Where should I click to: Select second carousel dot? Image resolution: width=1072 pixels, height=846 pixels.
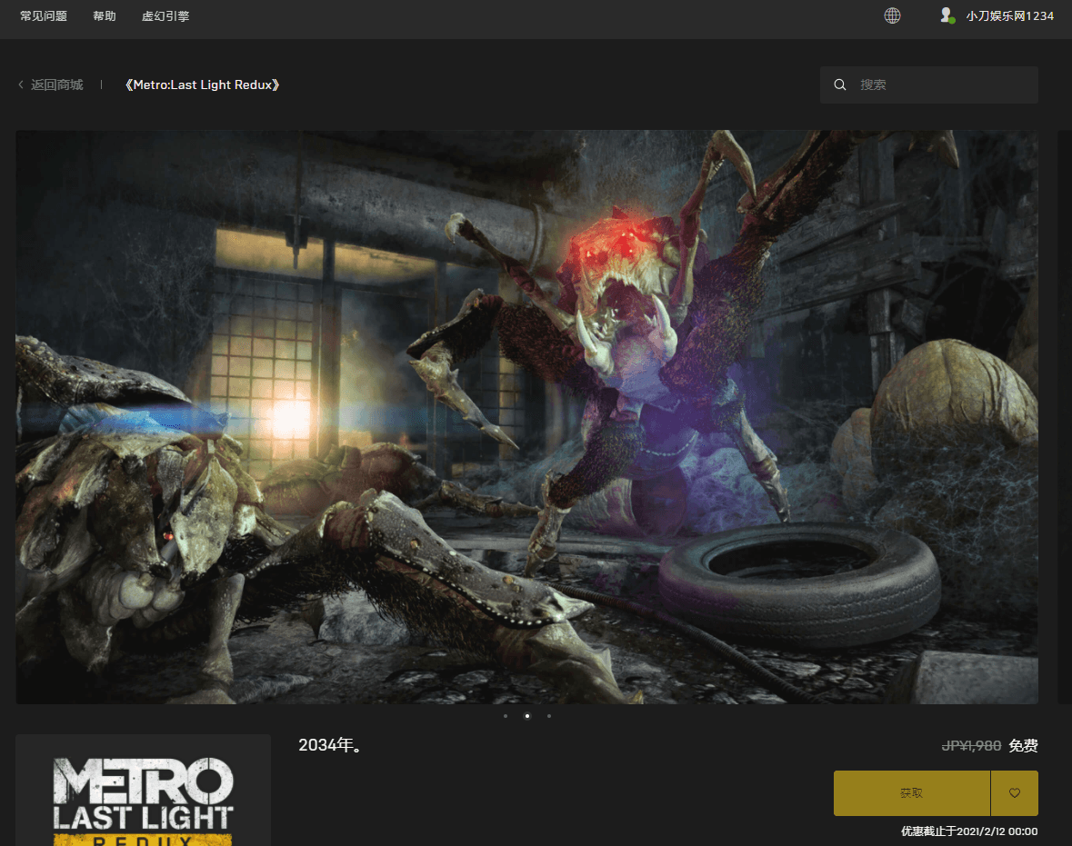point(527,716)
